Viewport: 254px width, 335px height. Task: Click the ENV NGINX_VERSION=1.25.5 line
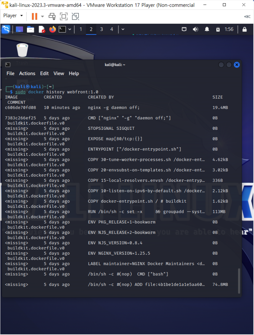(119, 253)
